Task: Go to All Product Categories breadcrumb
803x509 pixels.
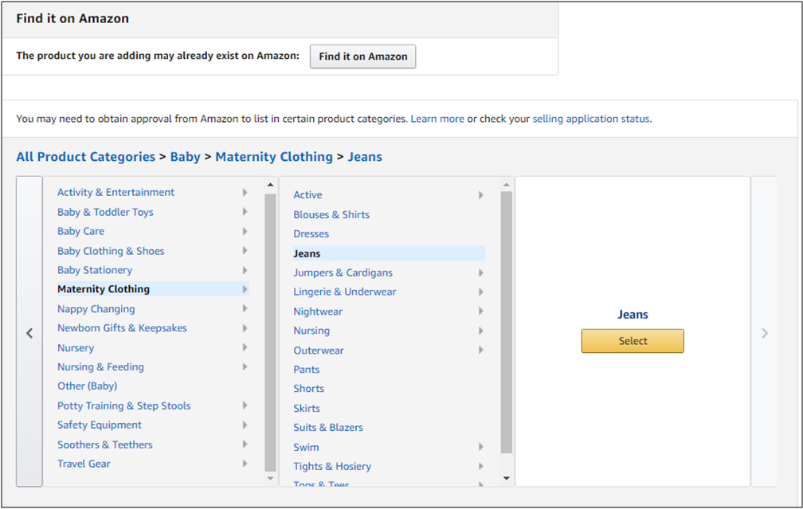Action: coord(85,157)
